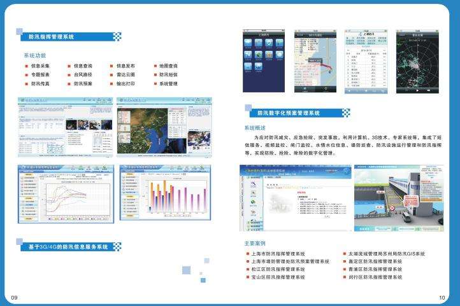
Task: Select the 基于3G/4G的防汛信息服务系统 header
Action: 69,246
